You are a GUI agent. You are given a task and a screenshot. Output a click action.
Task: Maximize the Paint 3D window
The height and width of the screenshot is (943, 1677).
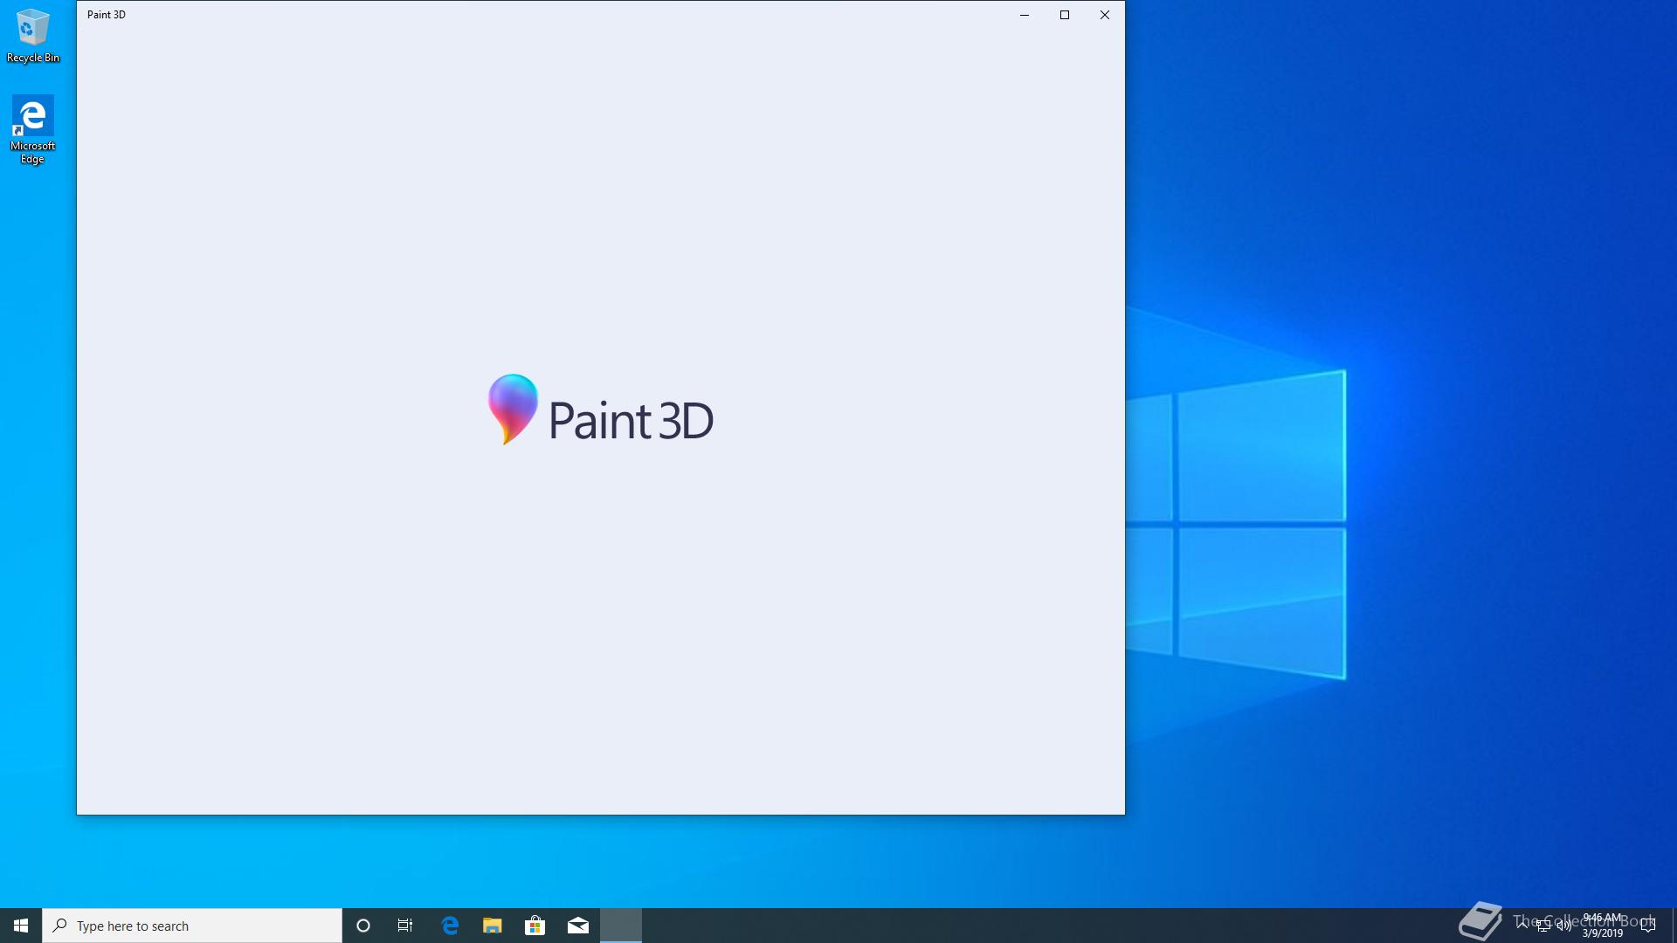click(x=1065, y=15)
